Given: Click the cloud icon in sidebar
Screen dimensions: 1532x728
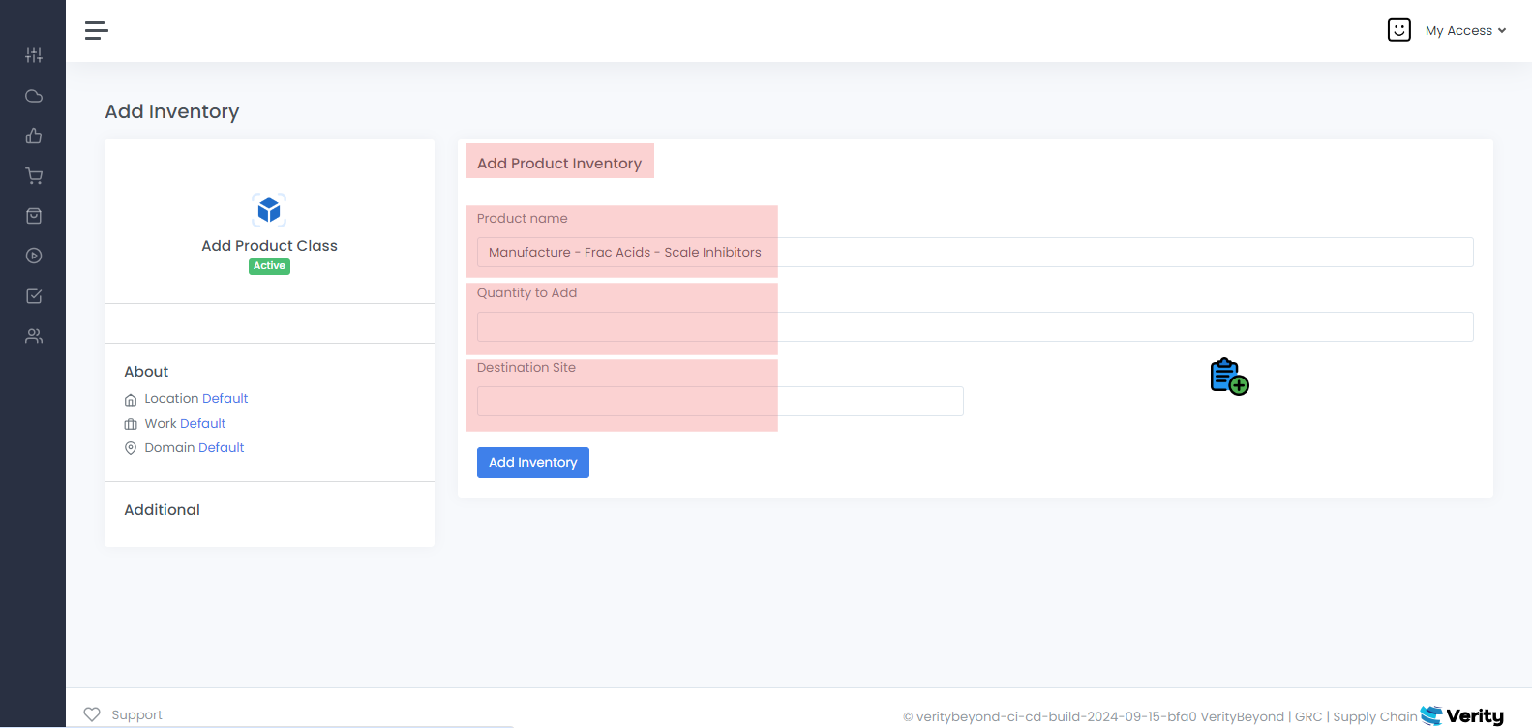Looking at the screenshot, I should tap(34, 96).
